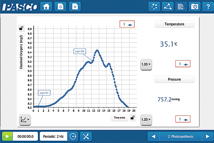Go to next page after Photosynthesis
The height and width of the screenshot is (143, 214).
208,137
